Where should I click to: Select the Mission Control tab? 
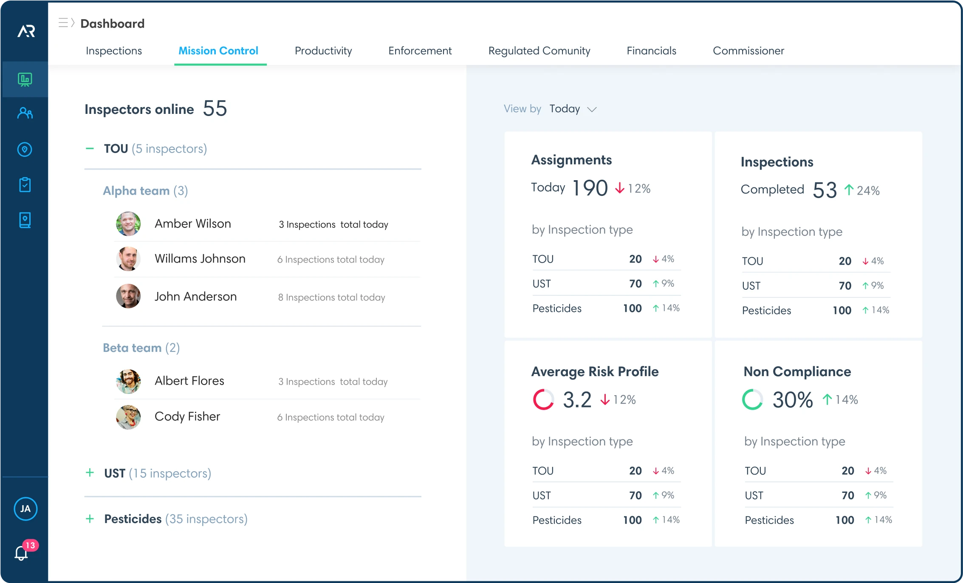(x=218, y=51)
